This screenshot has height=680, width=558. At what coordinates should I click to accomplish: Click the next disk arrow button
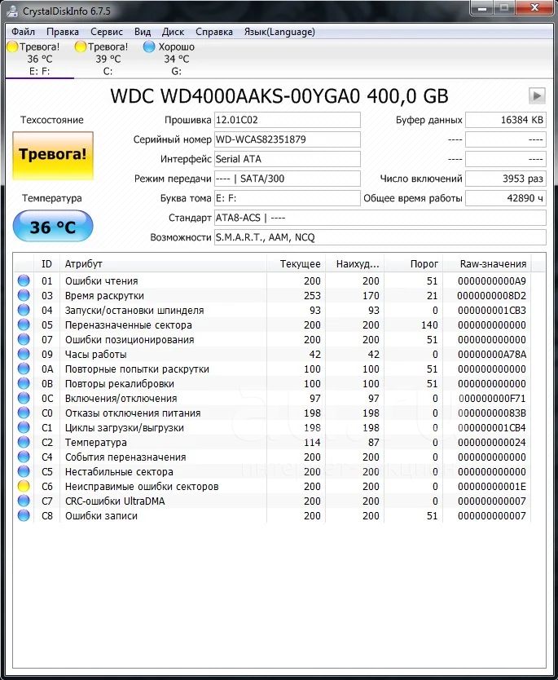[537, 95]
